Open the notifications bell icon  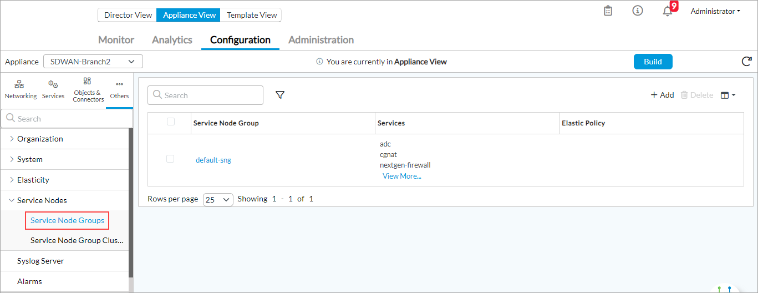668,11
